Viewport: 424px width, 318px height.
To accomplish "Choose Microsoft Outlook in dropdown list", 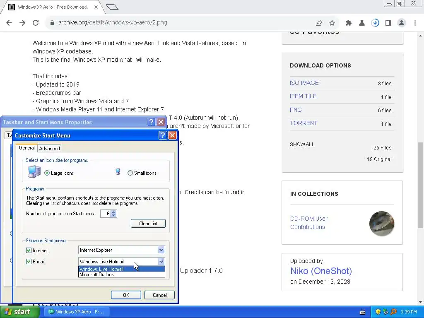I will pos(122,275).
